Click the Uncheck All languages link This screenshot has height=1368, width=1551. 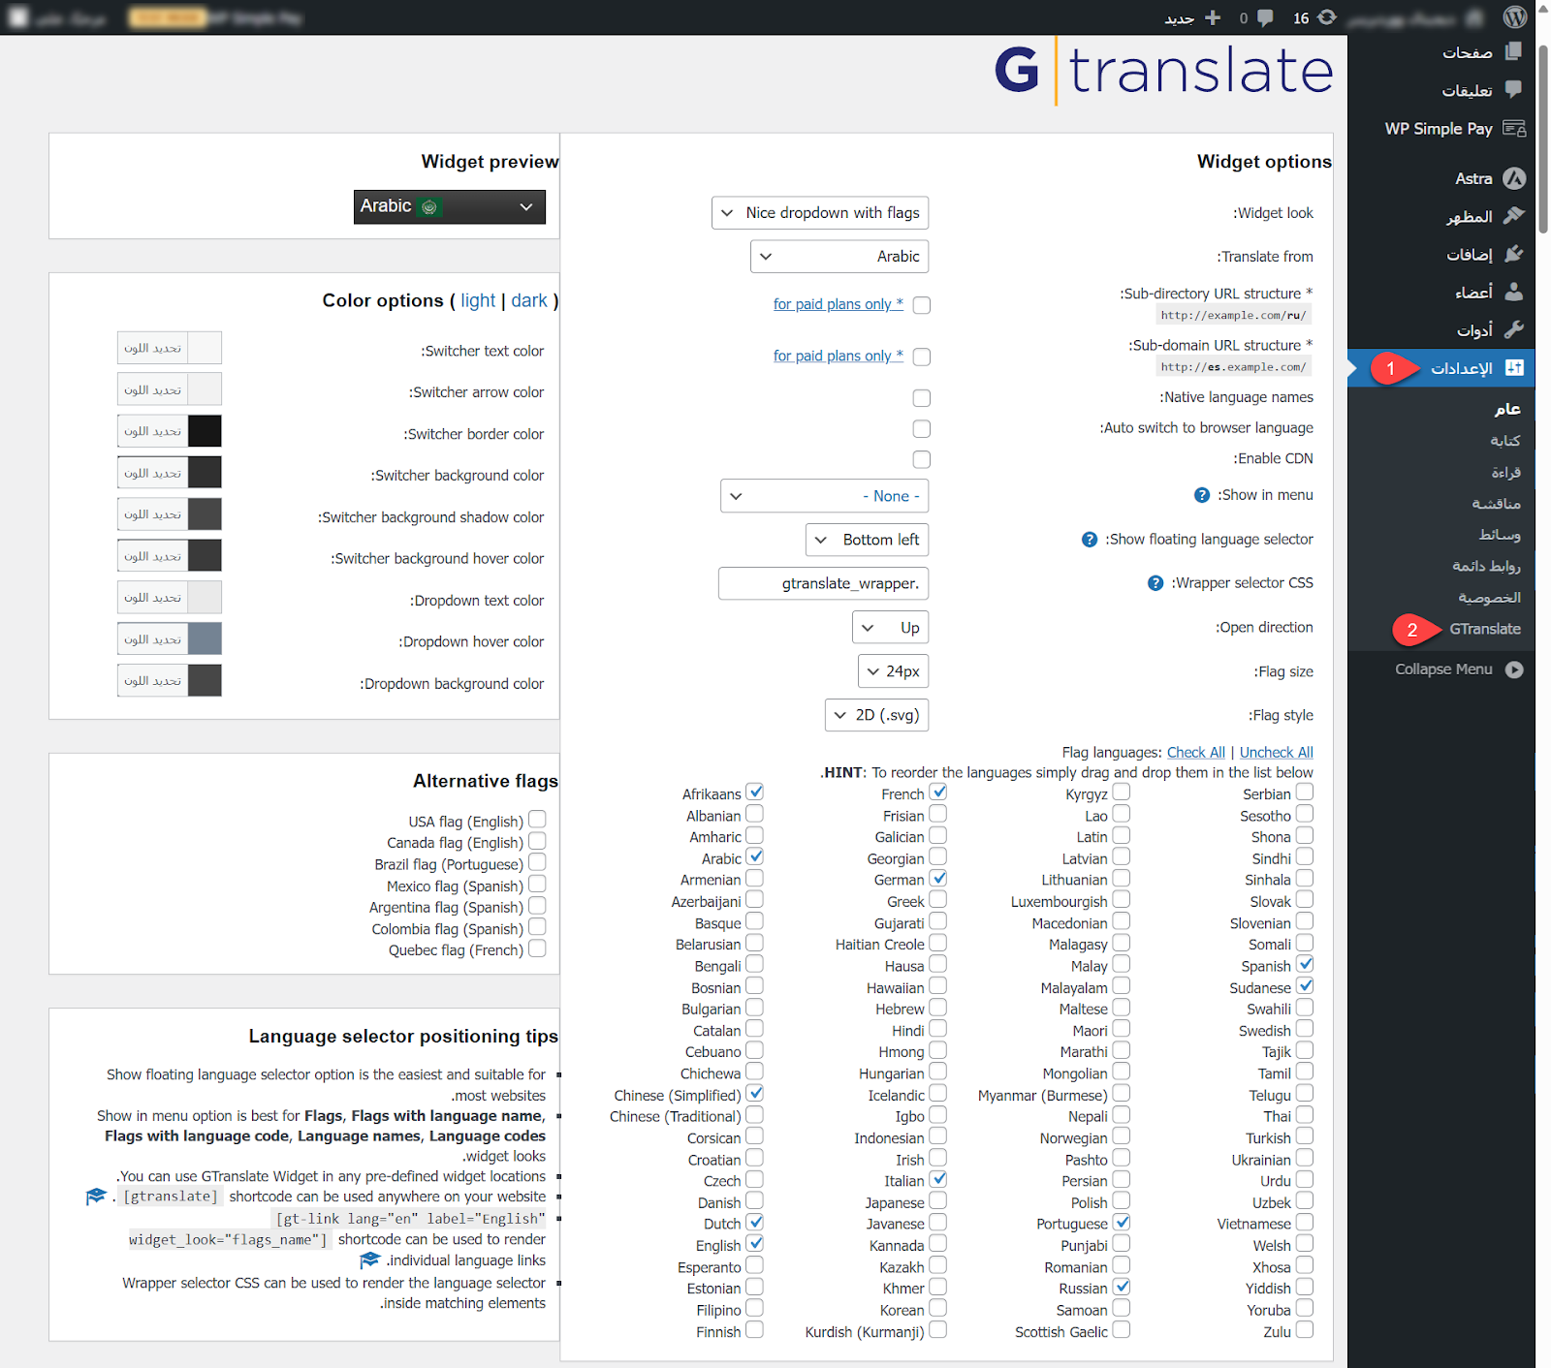point(1277,753)
